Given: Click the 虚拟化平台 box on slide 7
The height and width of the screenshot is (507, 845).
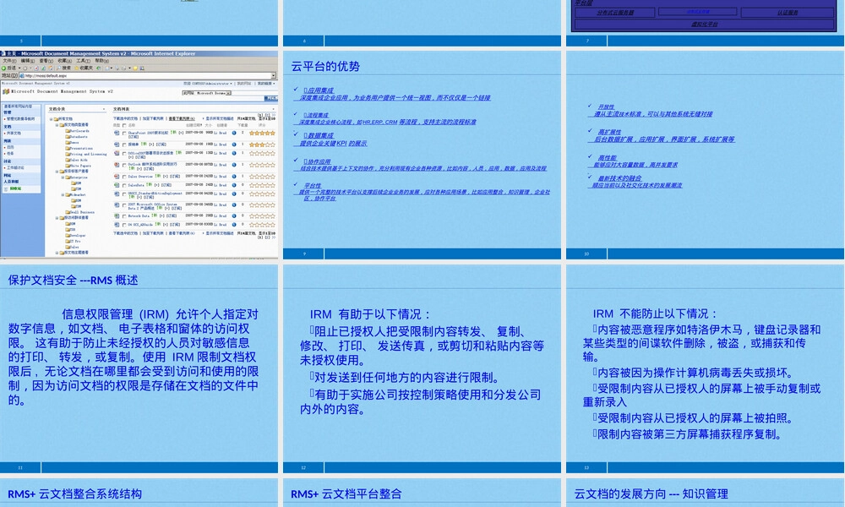Looking at the screenshot, I should point(705,25).
